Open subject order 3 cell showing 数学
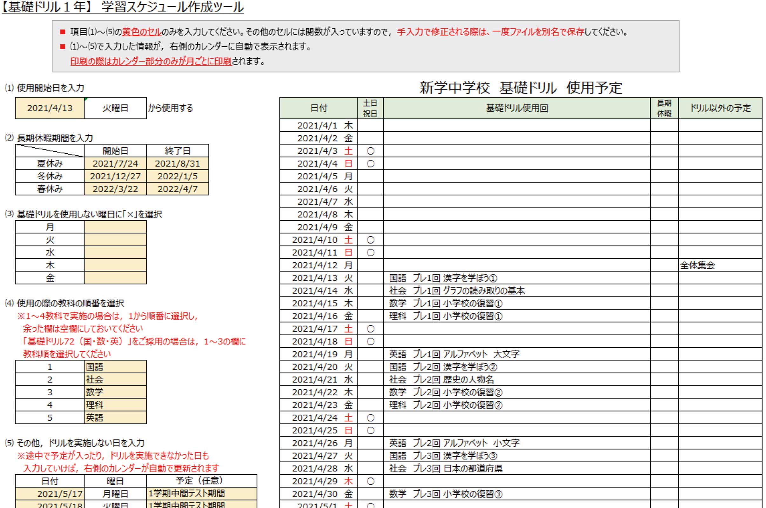Viewport: 766px width, 508px height. [x=115, y=392]
